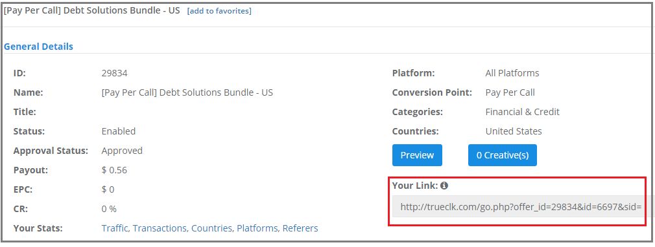The width and height of the screenshot is (655, 247).
Task: View the Countries stats link
Action: click(212, 228)
